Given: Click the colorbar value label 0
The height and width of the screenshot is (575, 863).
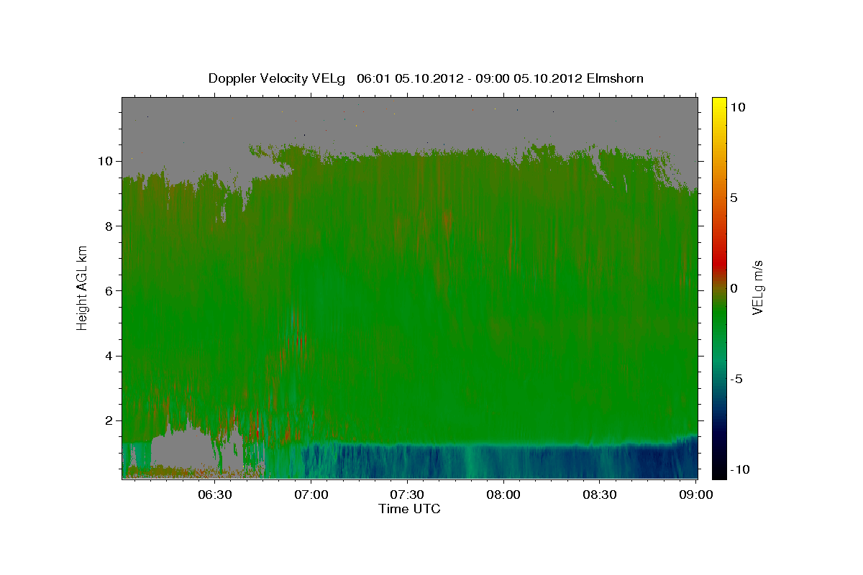Looking at the screenshot, I should coord(734,288).
